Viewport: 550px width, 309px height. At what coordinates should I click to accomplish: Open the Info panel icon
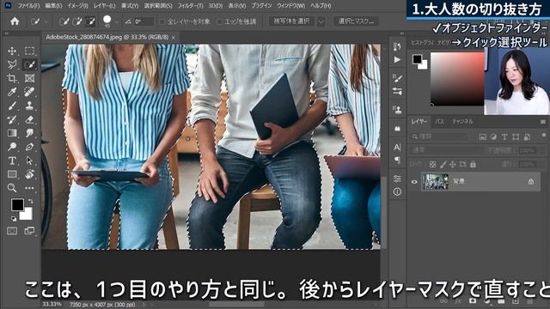tap(397, 191)
